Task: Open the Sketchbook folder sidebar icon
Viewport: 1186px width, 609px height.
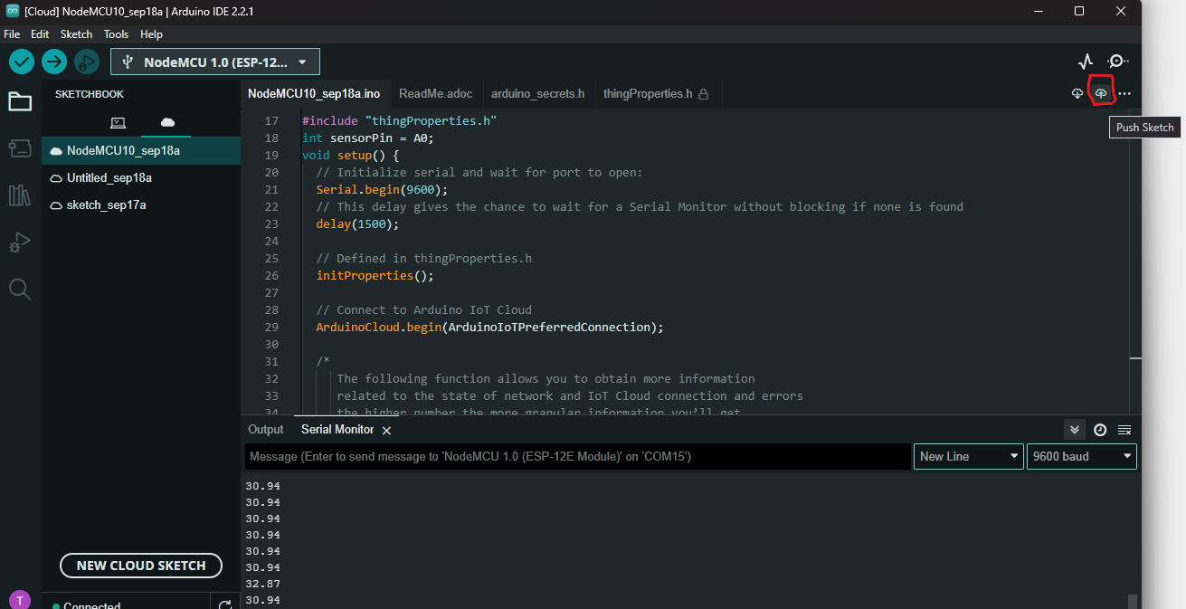Action: 20,101
